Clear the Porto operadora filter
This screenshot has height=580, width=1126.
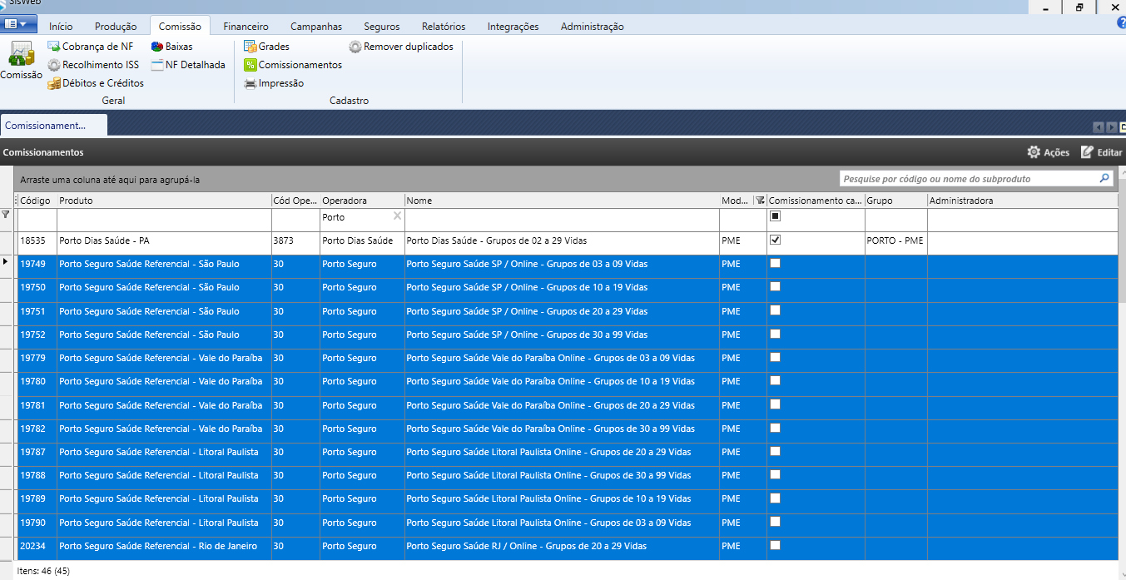tap(397, 216)
